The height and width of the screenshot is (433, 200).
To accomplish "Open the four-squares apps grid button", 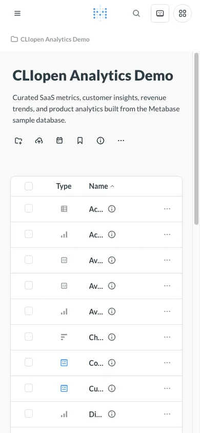I will [x=183, y=13].
